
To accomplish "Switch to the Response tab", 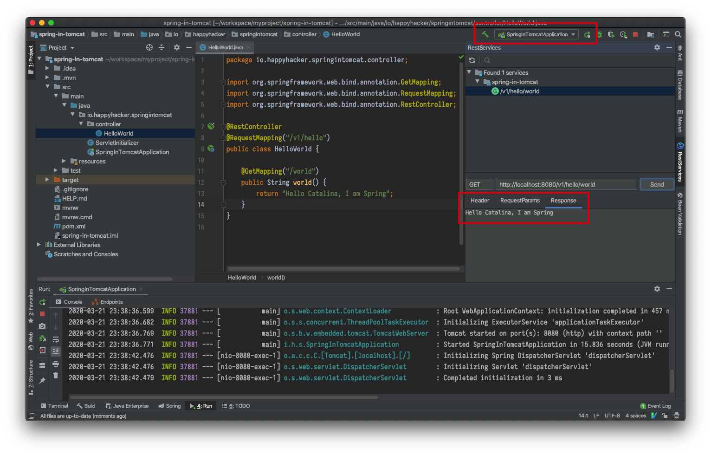I will tap(563, 201).
